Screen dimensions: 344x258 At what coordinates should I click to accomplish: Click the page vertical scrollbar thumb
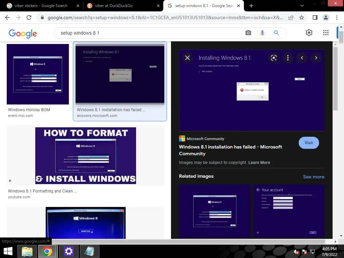341,37
